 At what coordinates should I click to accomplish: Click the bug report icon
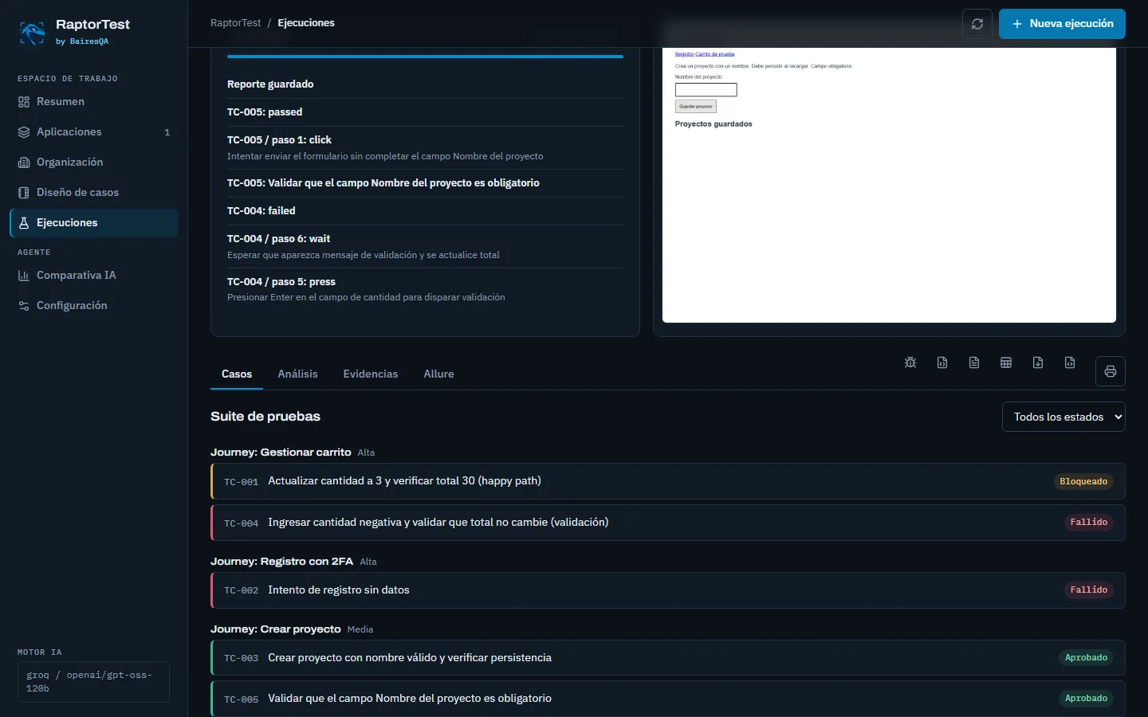(x=910, y=362)
